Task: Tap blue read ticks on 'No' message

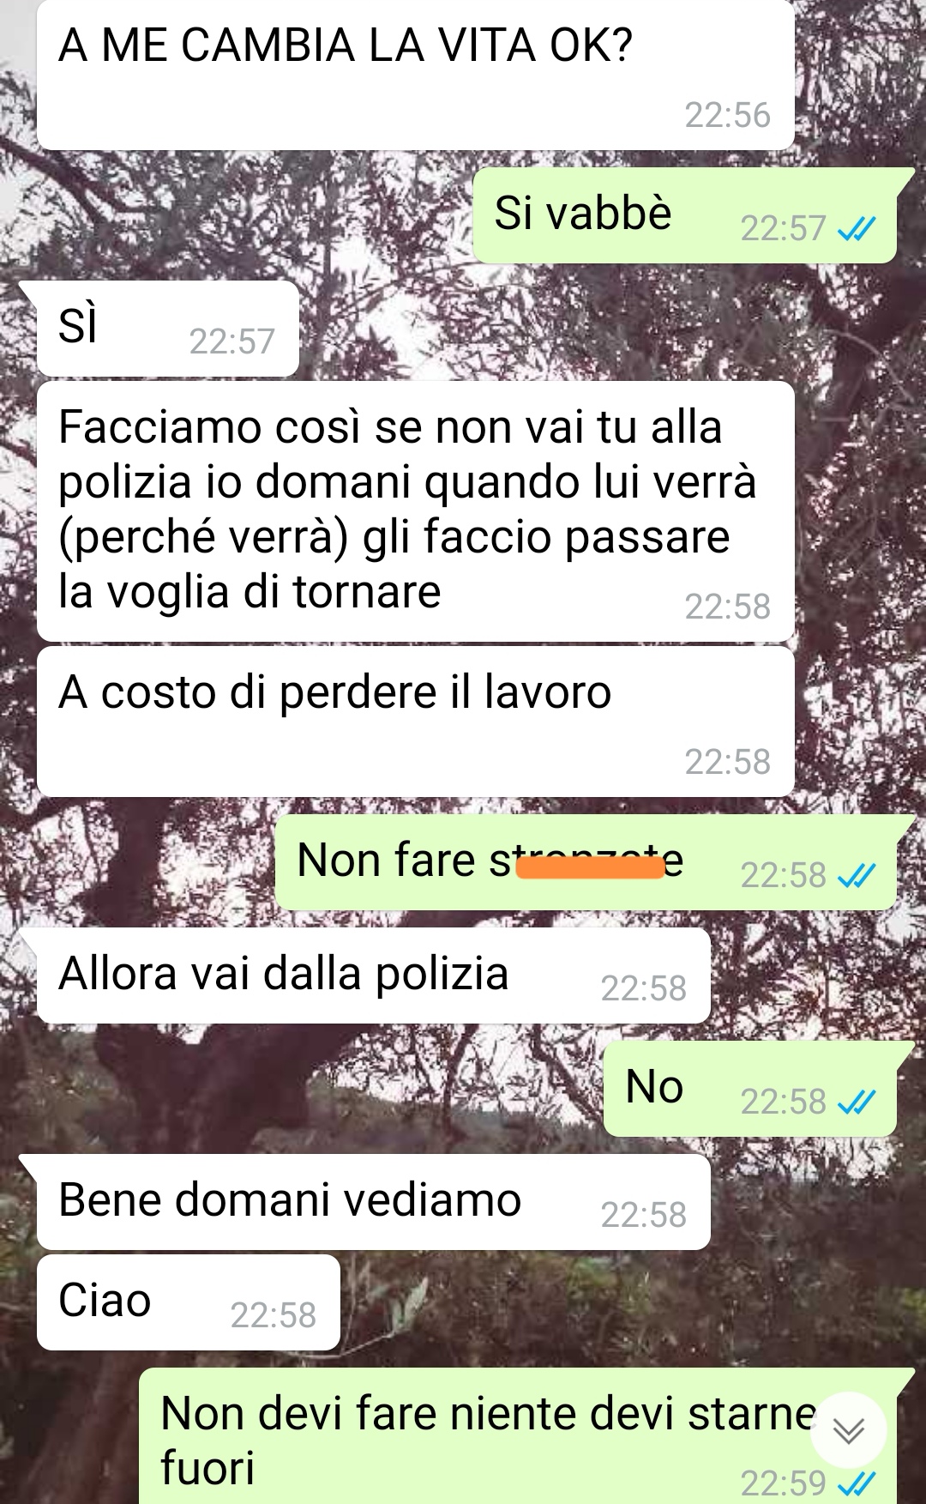Action: click(857, 1102)
